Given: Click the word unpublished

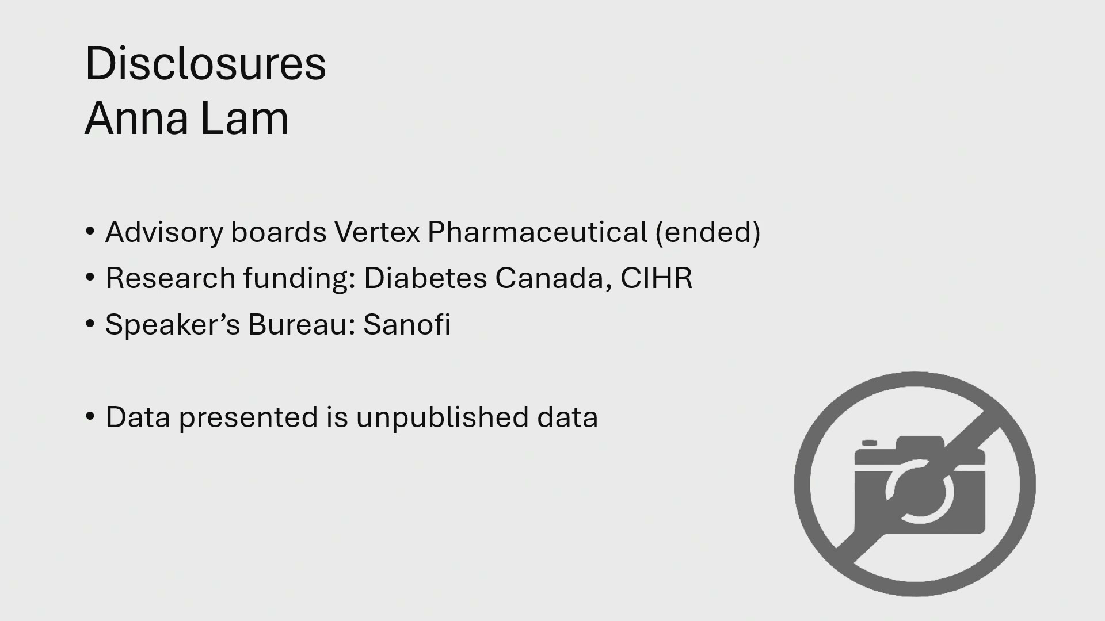Looking at the screenshot, I should coord(442,417).
